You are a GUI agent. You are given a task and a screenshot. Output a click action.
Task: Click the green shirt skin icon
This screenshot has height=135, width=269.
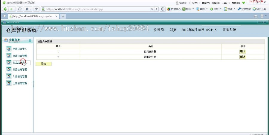click(243, 3)
